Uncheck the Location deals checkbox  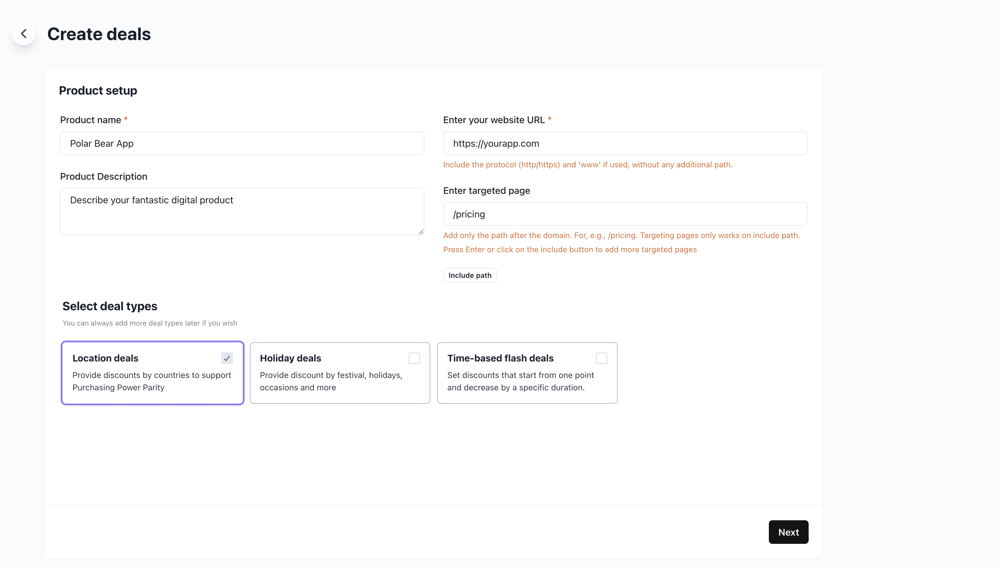(x=227, y=358)
